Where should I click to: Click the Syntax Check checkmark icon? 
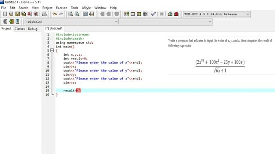point(153,14)
